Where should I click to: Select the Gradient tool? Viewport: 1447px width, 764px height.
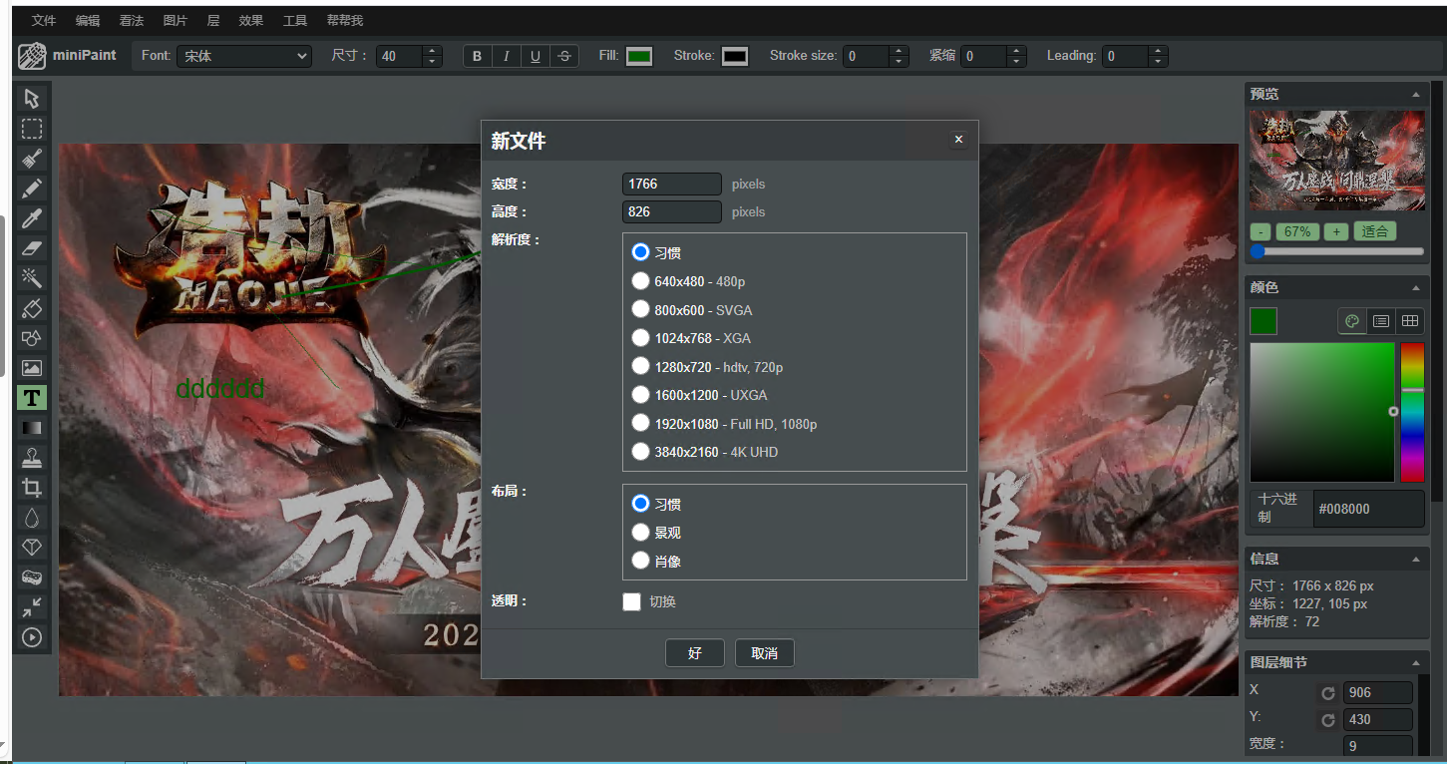point(32,427)
